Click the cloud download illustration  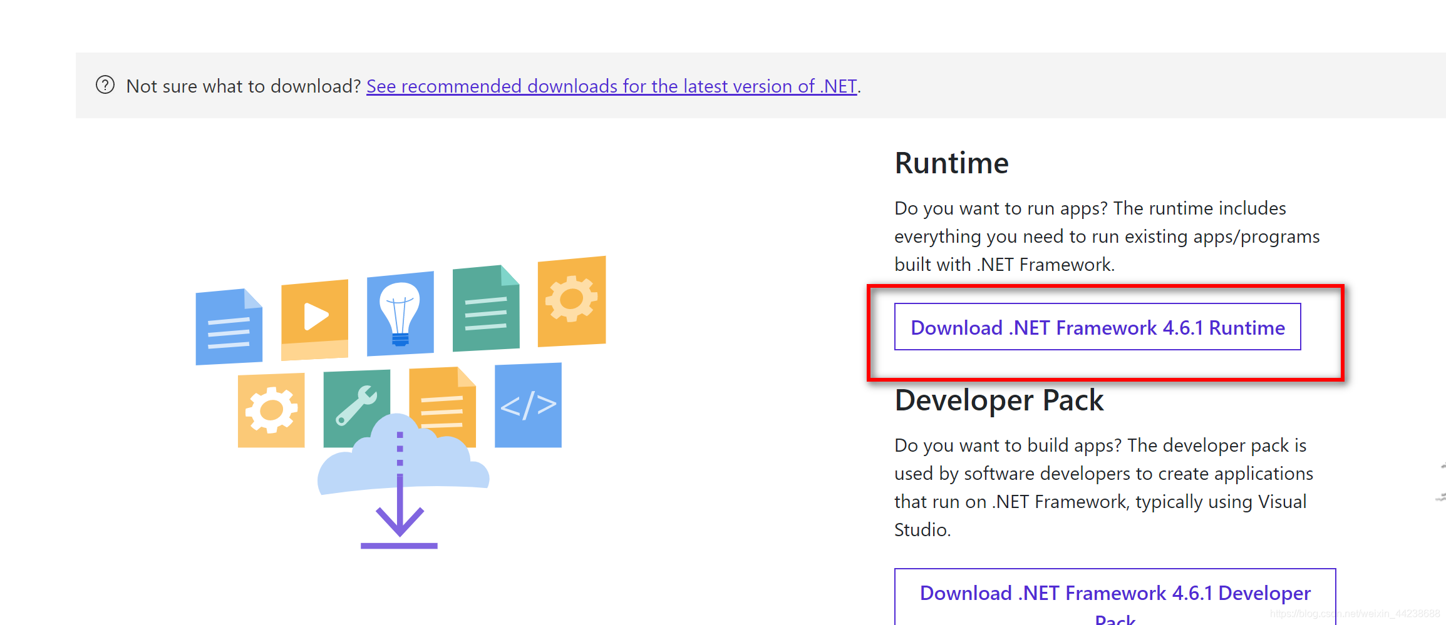(401, 403)
